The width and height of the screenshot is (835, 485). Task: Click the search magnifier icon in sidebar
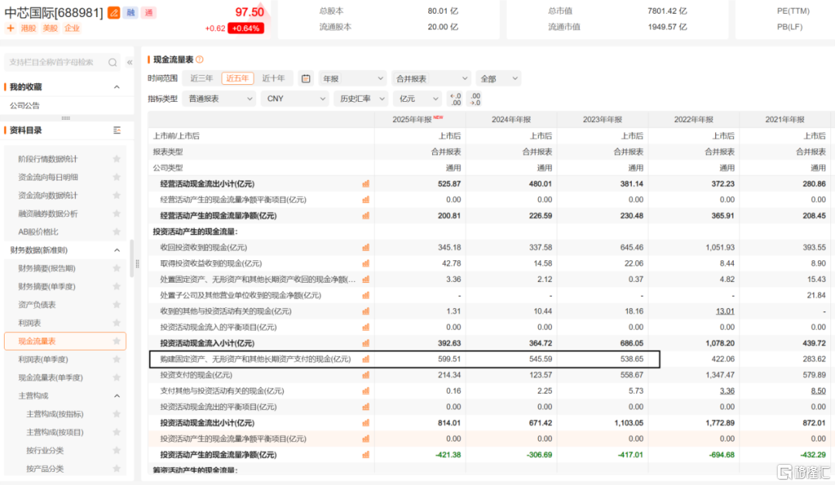112,63
